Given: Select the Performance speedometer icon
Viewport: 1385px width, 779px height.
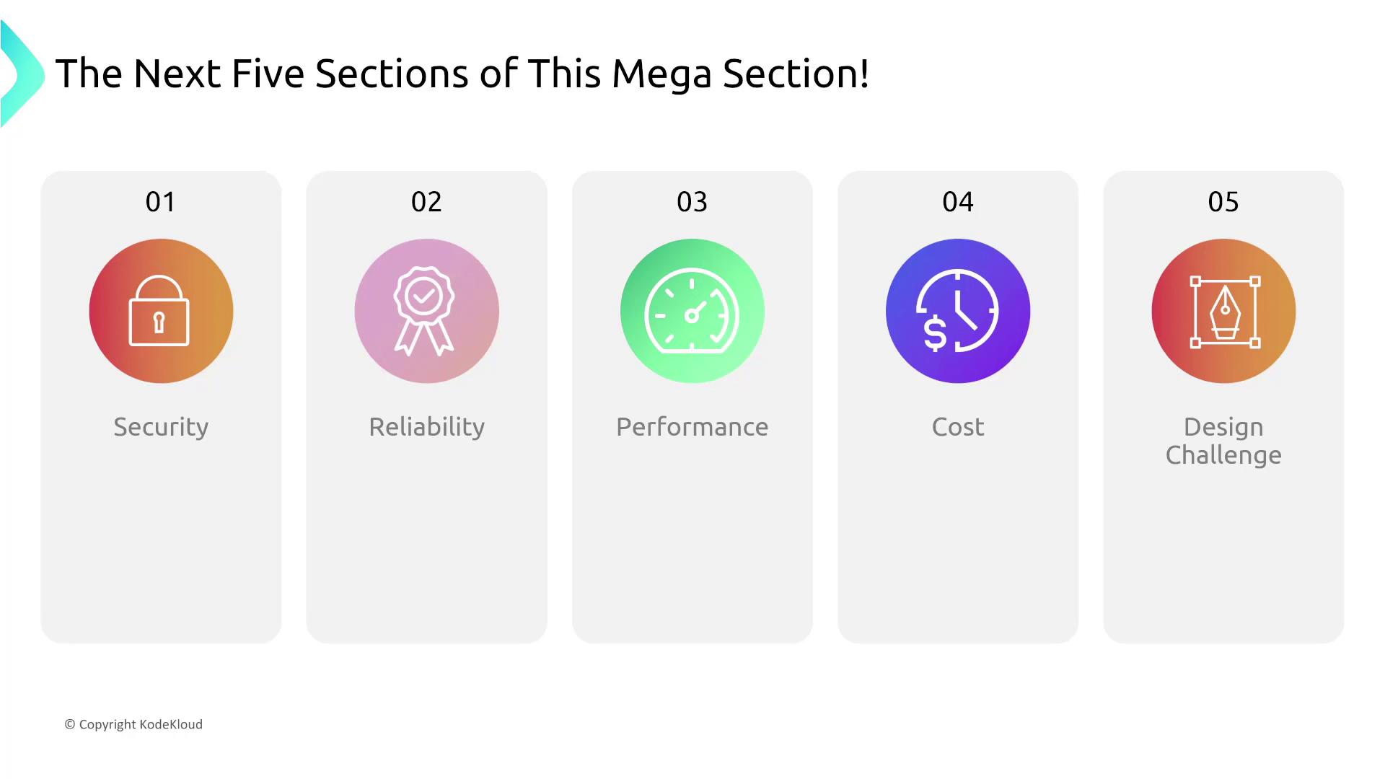Looking at the screenshot, I should pos(692,311).
